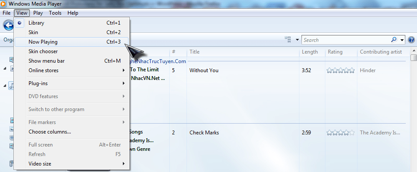The width and height of the screenshot is (417, 172).
Task: Click the 3:52 length value
Action: pyautogui.click(x=306, y=70)
